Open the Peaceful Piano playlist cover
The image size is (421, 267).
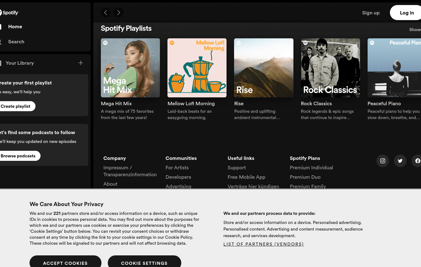(394, 68)
